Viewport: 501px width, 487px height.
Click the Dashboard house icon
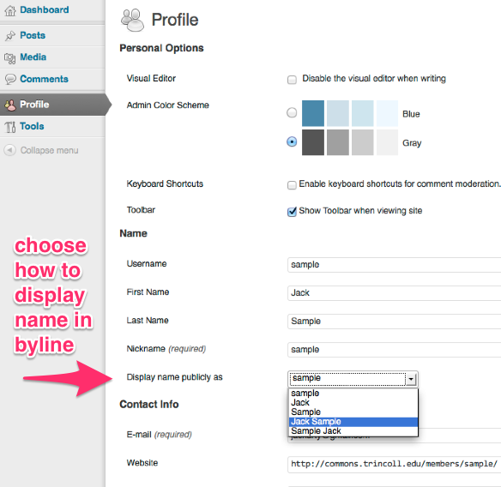click(10, 10)
